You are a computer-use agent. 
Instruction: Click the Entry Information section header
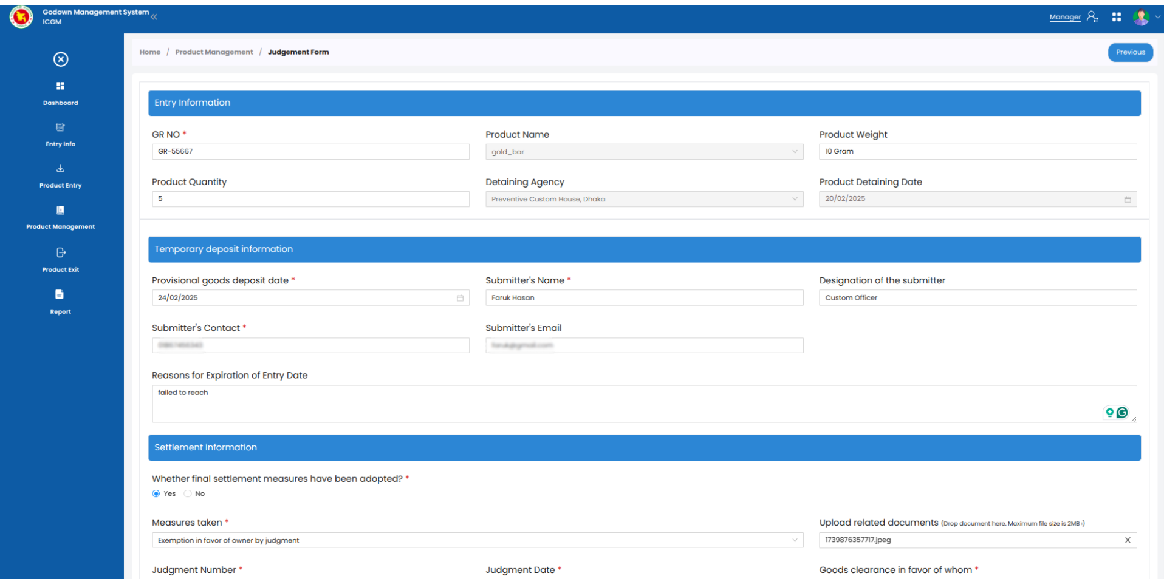tap(644, 103)
